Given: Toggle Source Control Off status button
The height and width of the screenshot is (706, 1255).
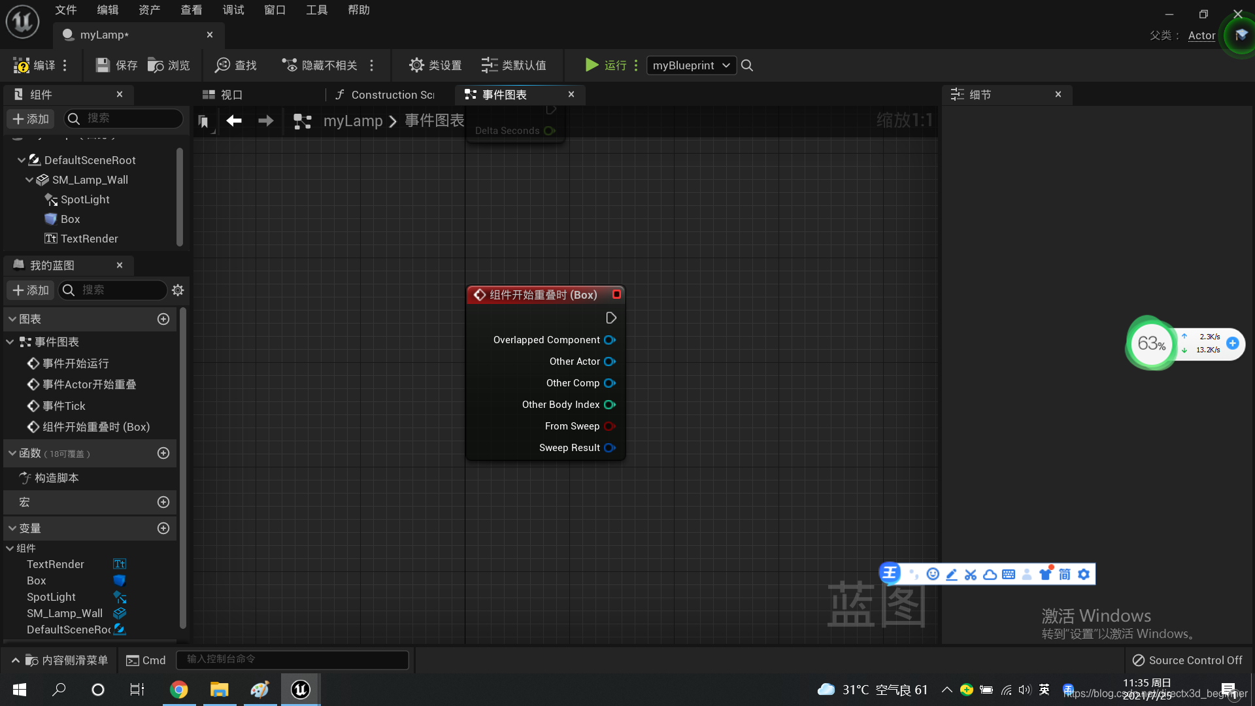Looking at the screenshot, I should (x=1187, y=660).
